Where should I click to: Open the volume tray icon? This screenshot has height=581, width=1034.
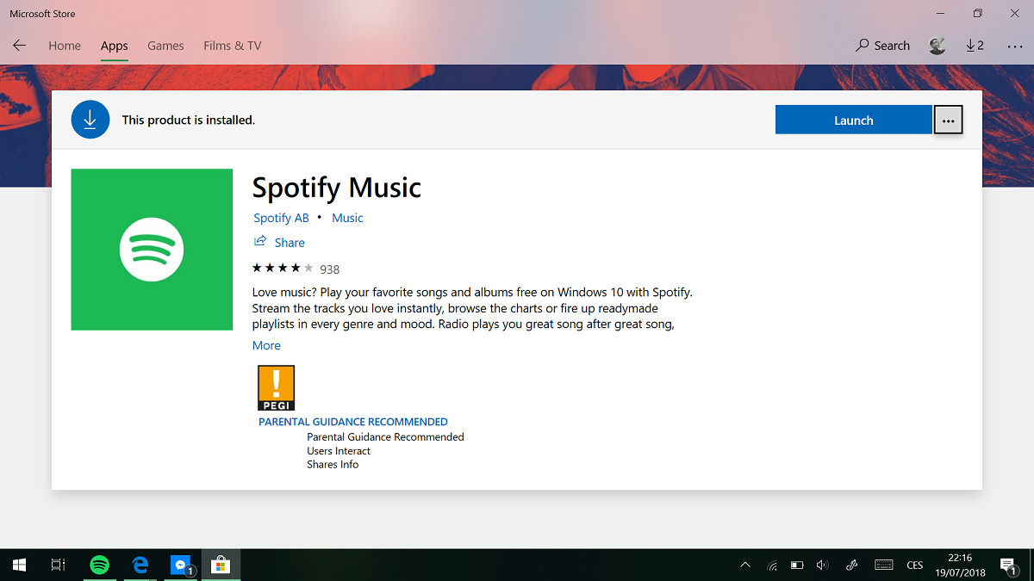pos(822,565)
